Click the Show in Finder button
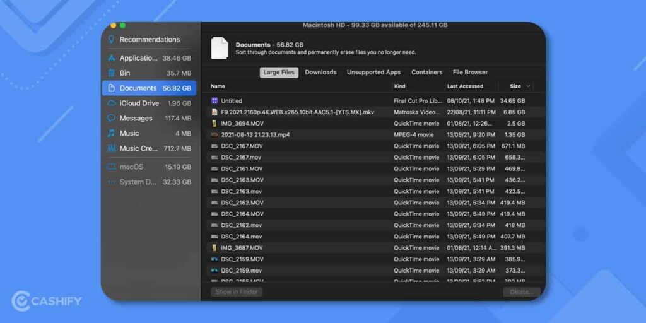Image resolution: width=646 pixels, height=323 pixels. [237, 291]
